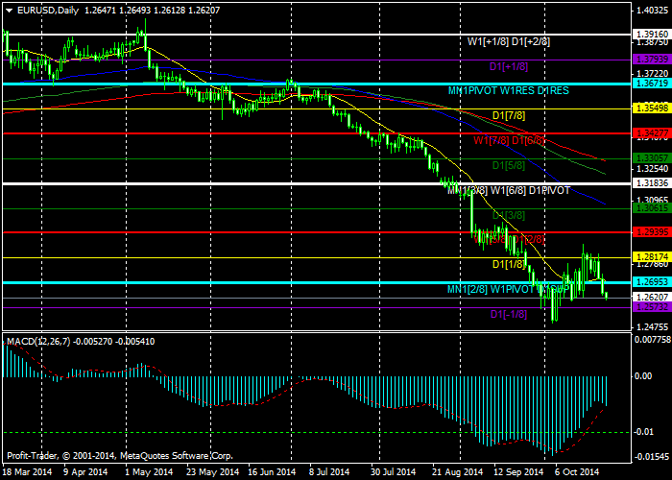The height and width of the screenshot is (480, 672).
Task: Click the MN1PIVOT W1RES D1RES label
Action: point(509,90)
